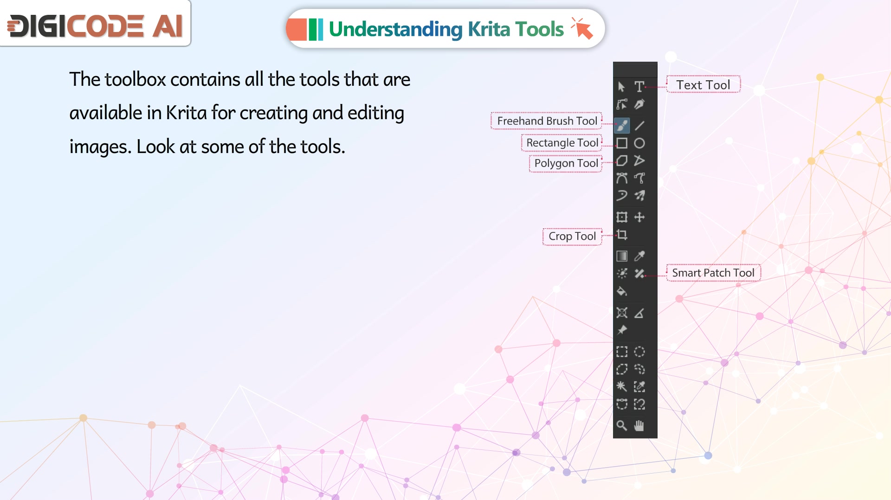This screenshot has height=500, width=891.
Task: Select the Move tool cross arrows
Action: 639,217
